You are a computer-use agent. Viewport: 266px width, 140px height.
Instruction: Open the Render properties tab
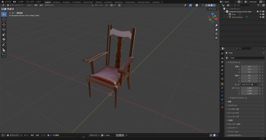point(222,59)
